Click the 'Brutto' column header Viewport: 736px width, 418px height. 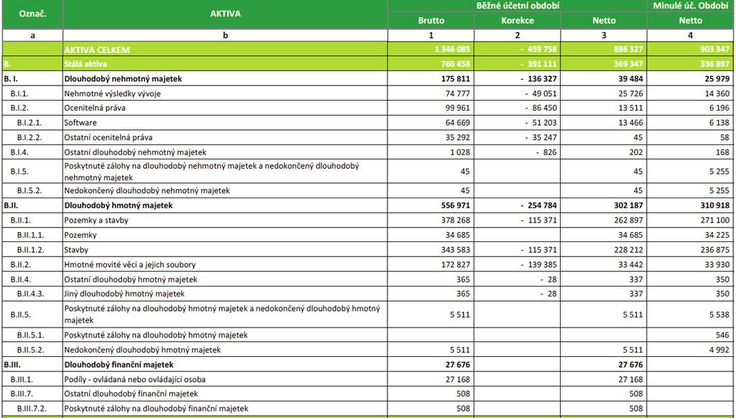431,21
